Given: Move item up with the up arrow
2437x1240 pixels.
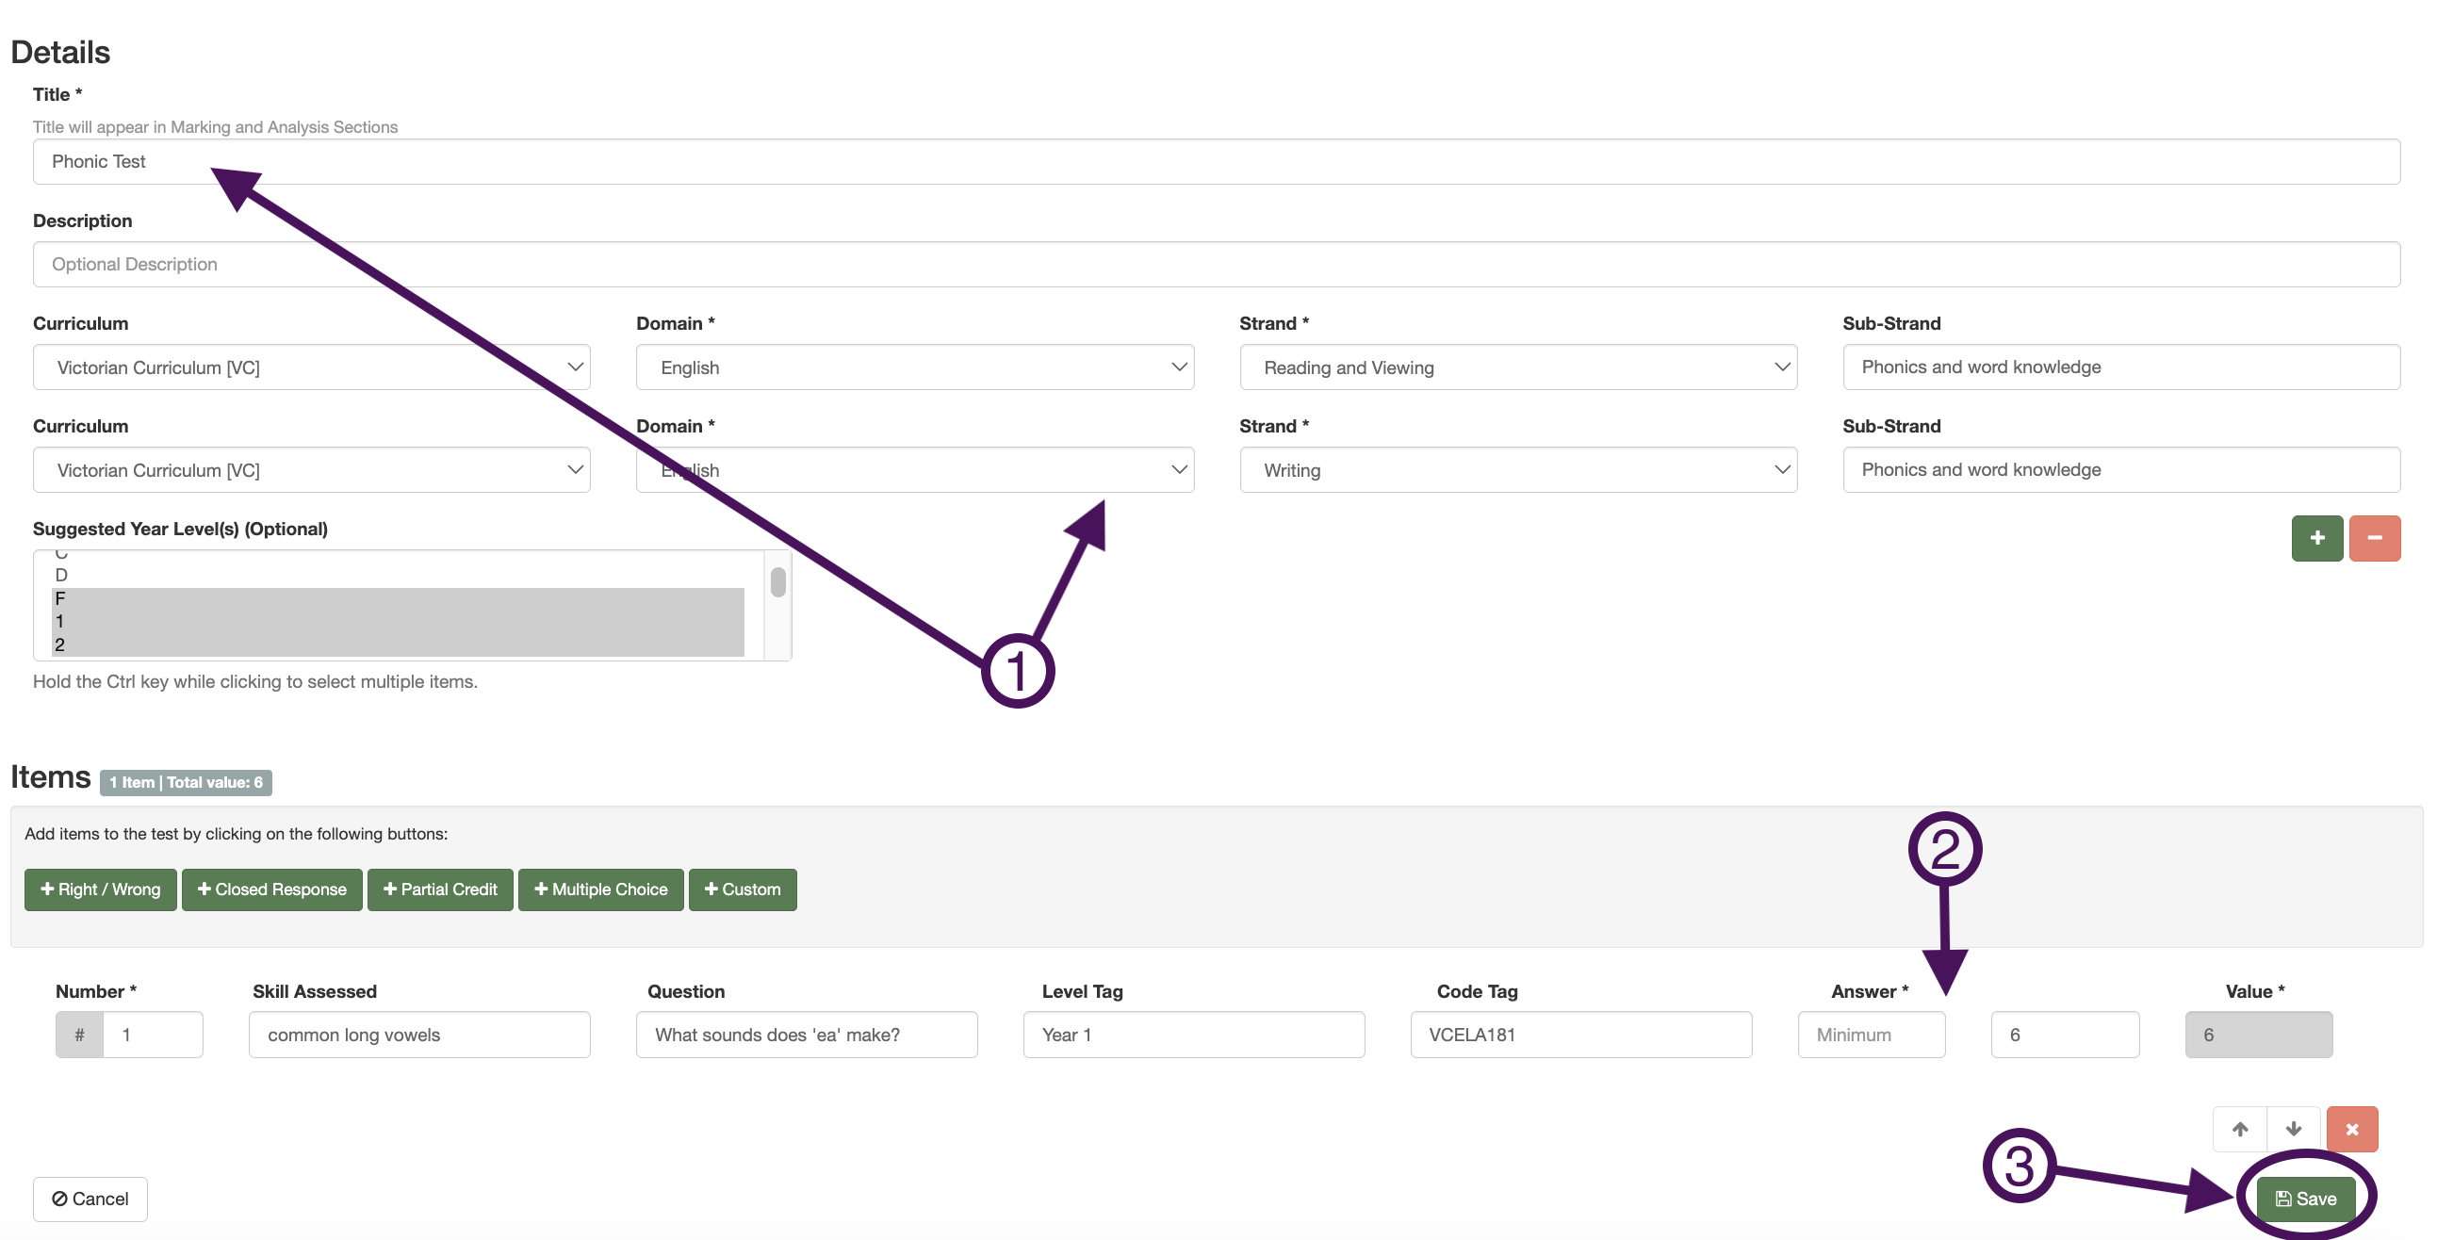Looking at the screenshot, I should point(2239,1129).
